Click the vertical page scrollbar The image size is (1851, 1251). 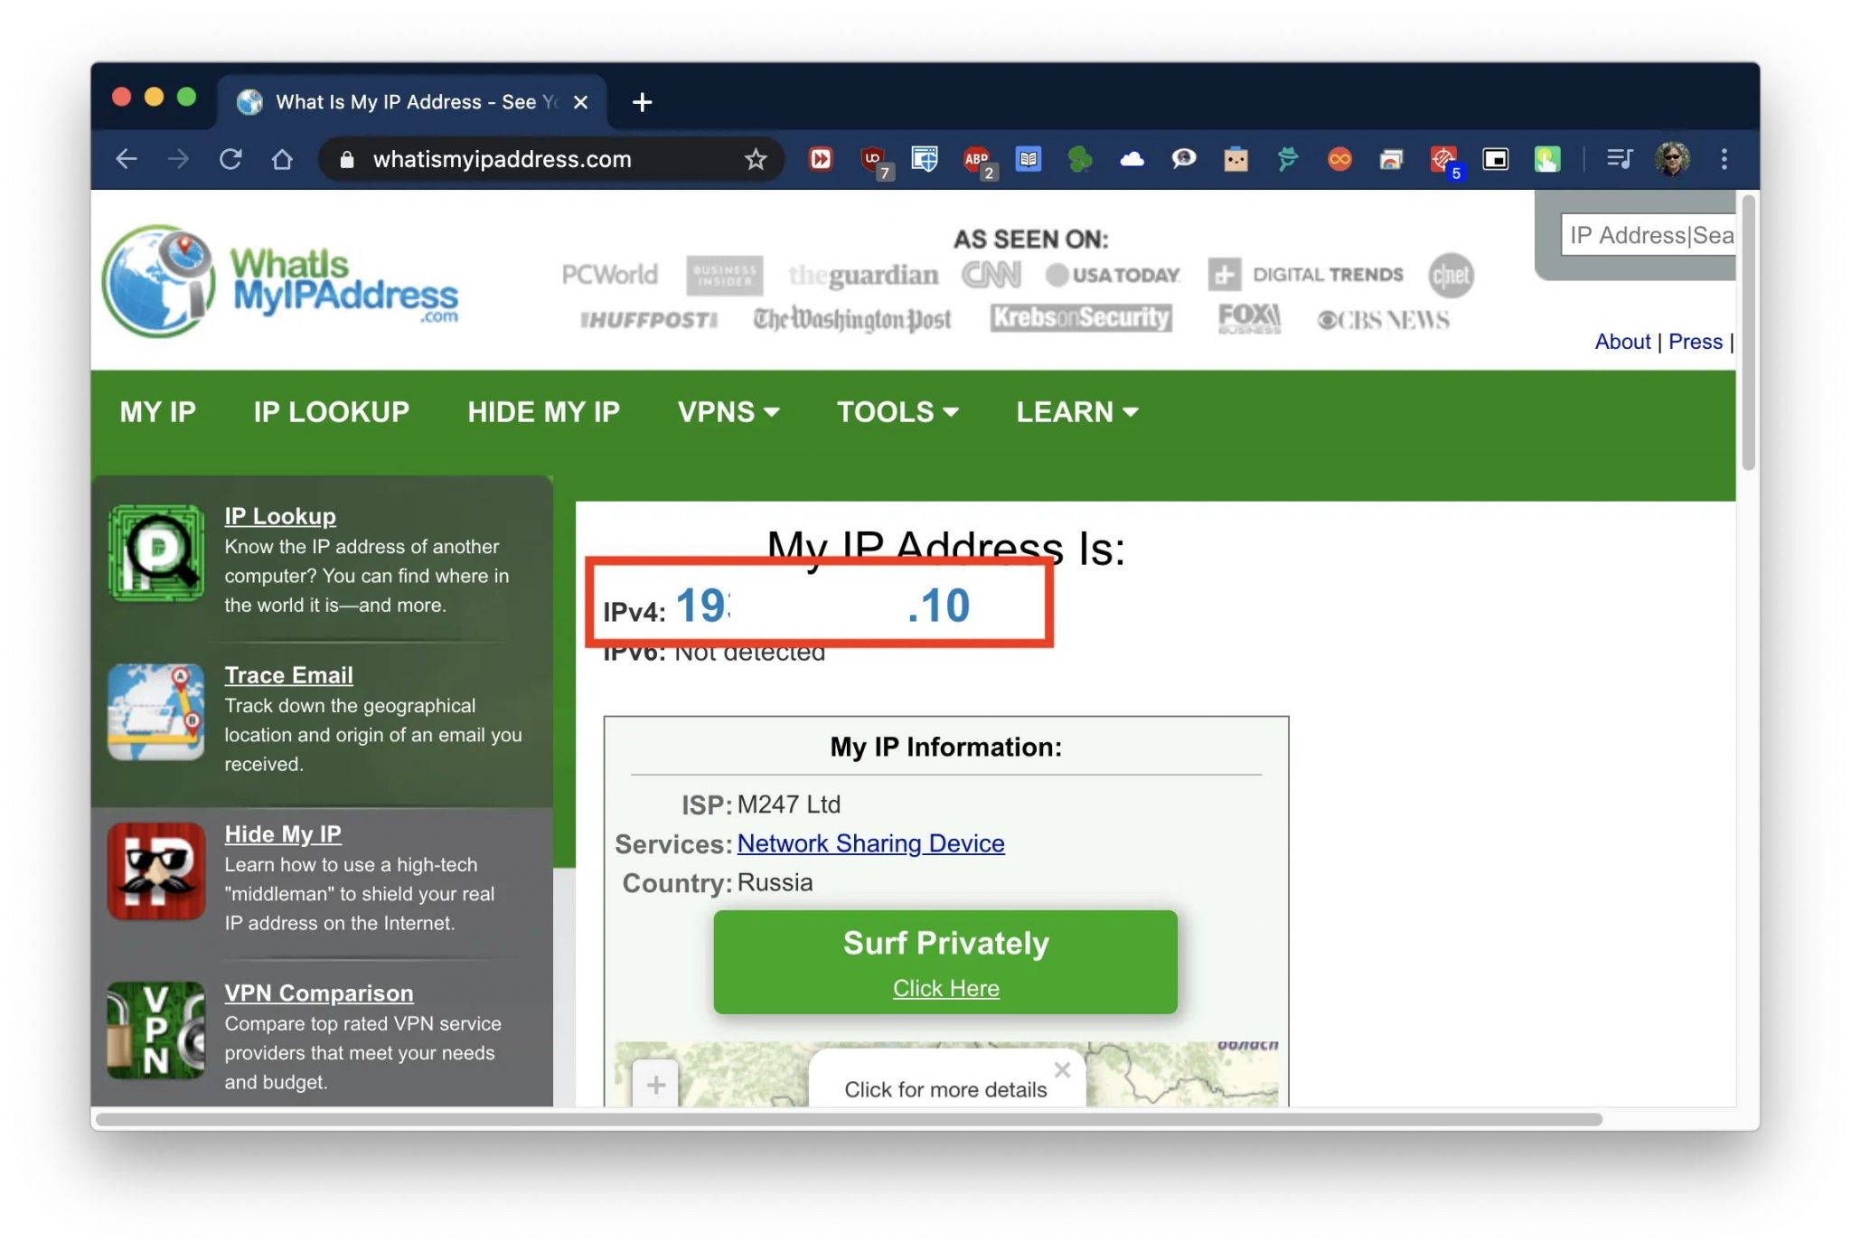point(1748,333)
